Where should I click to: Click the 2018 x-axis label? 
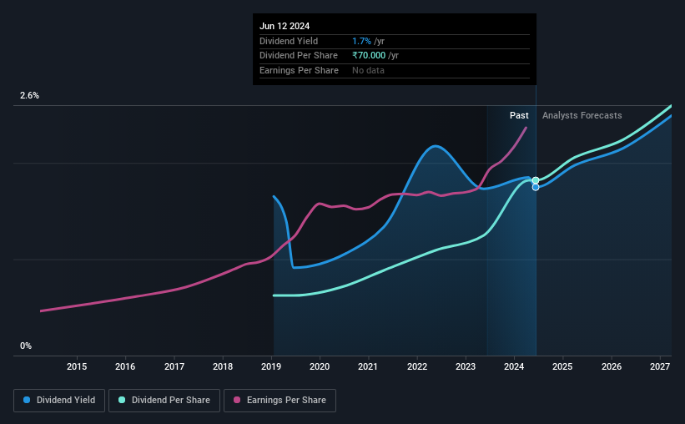pos(223,366)
